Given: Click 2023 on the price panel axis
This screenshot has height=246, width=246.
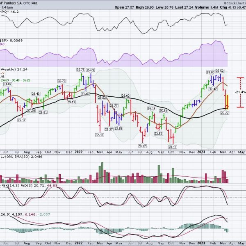Looking at the screenshot, I should pos(201,152).
